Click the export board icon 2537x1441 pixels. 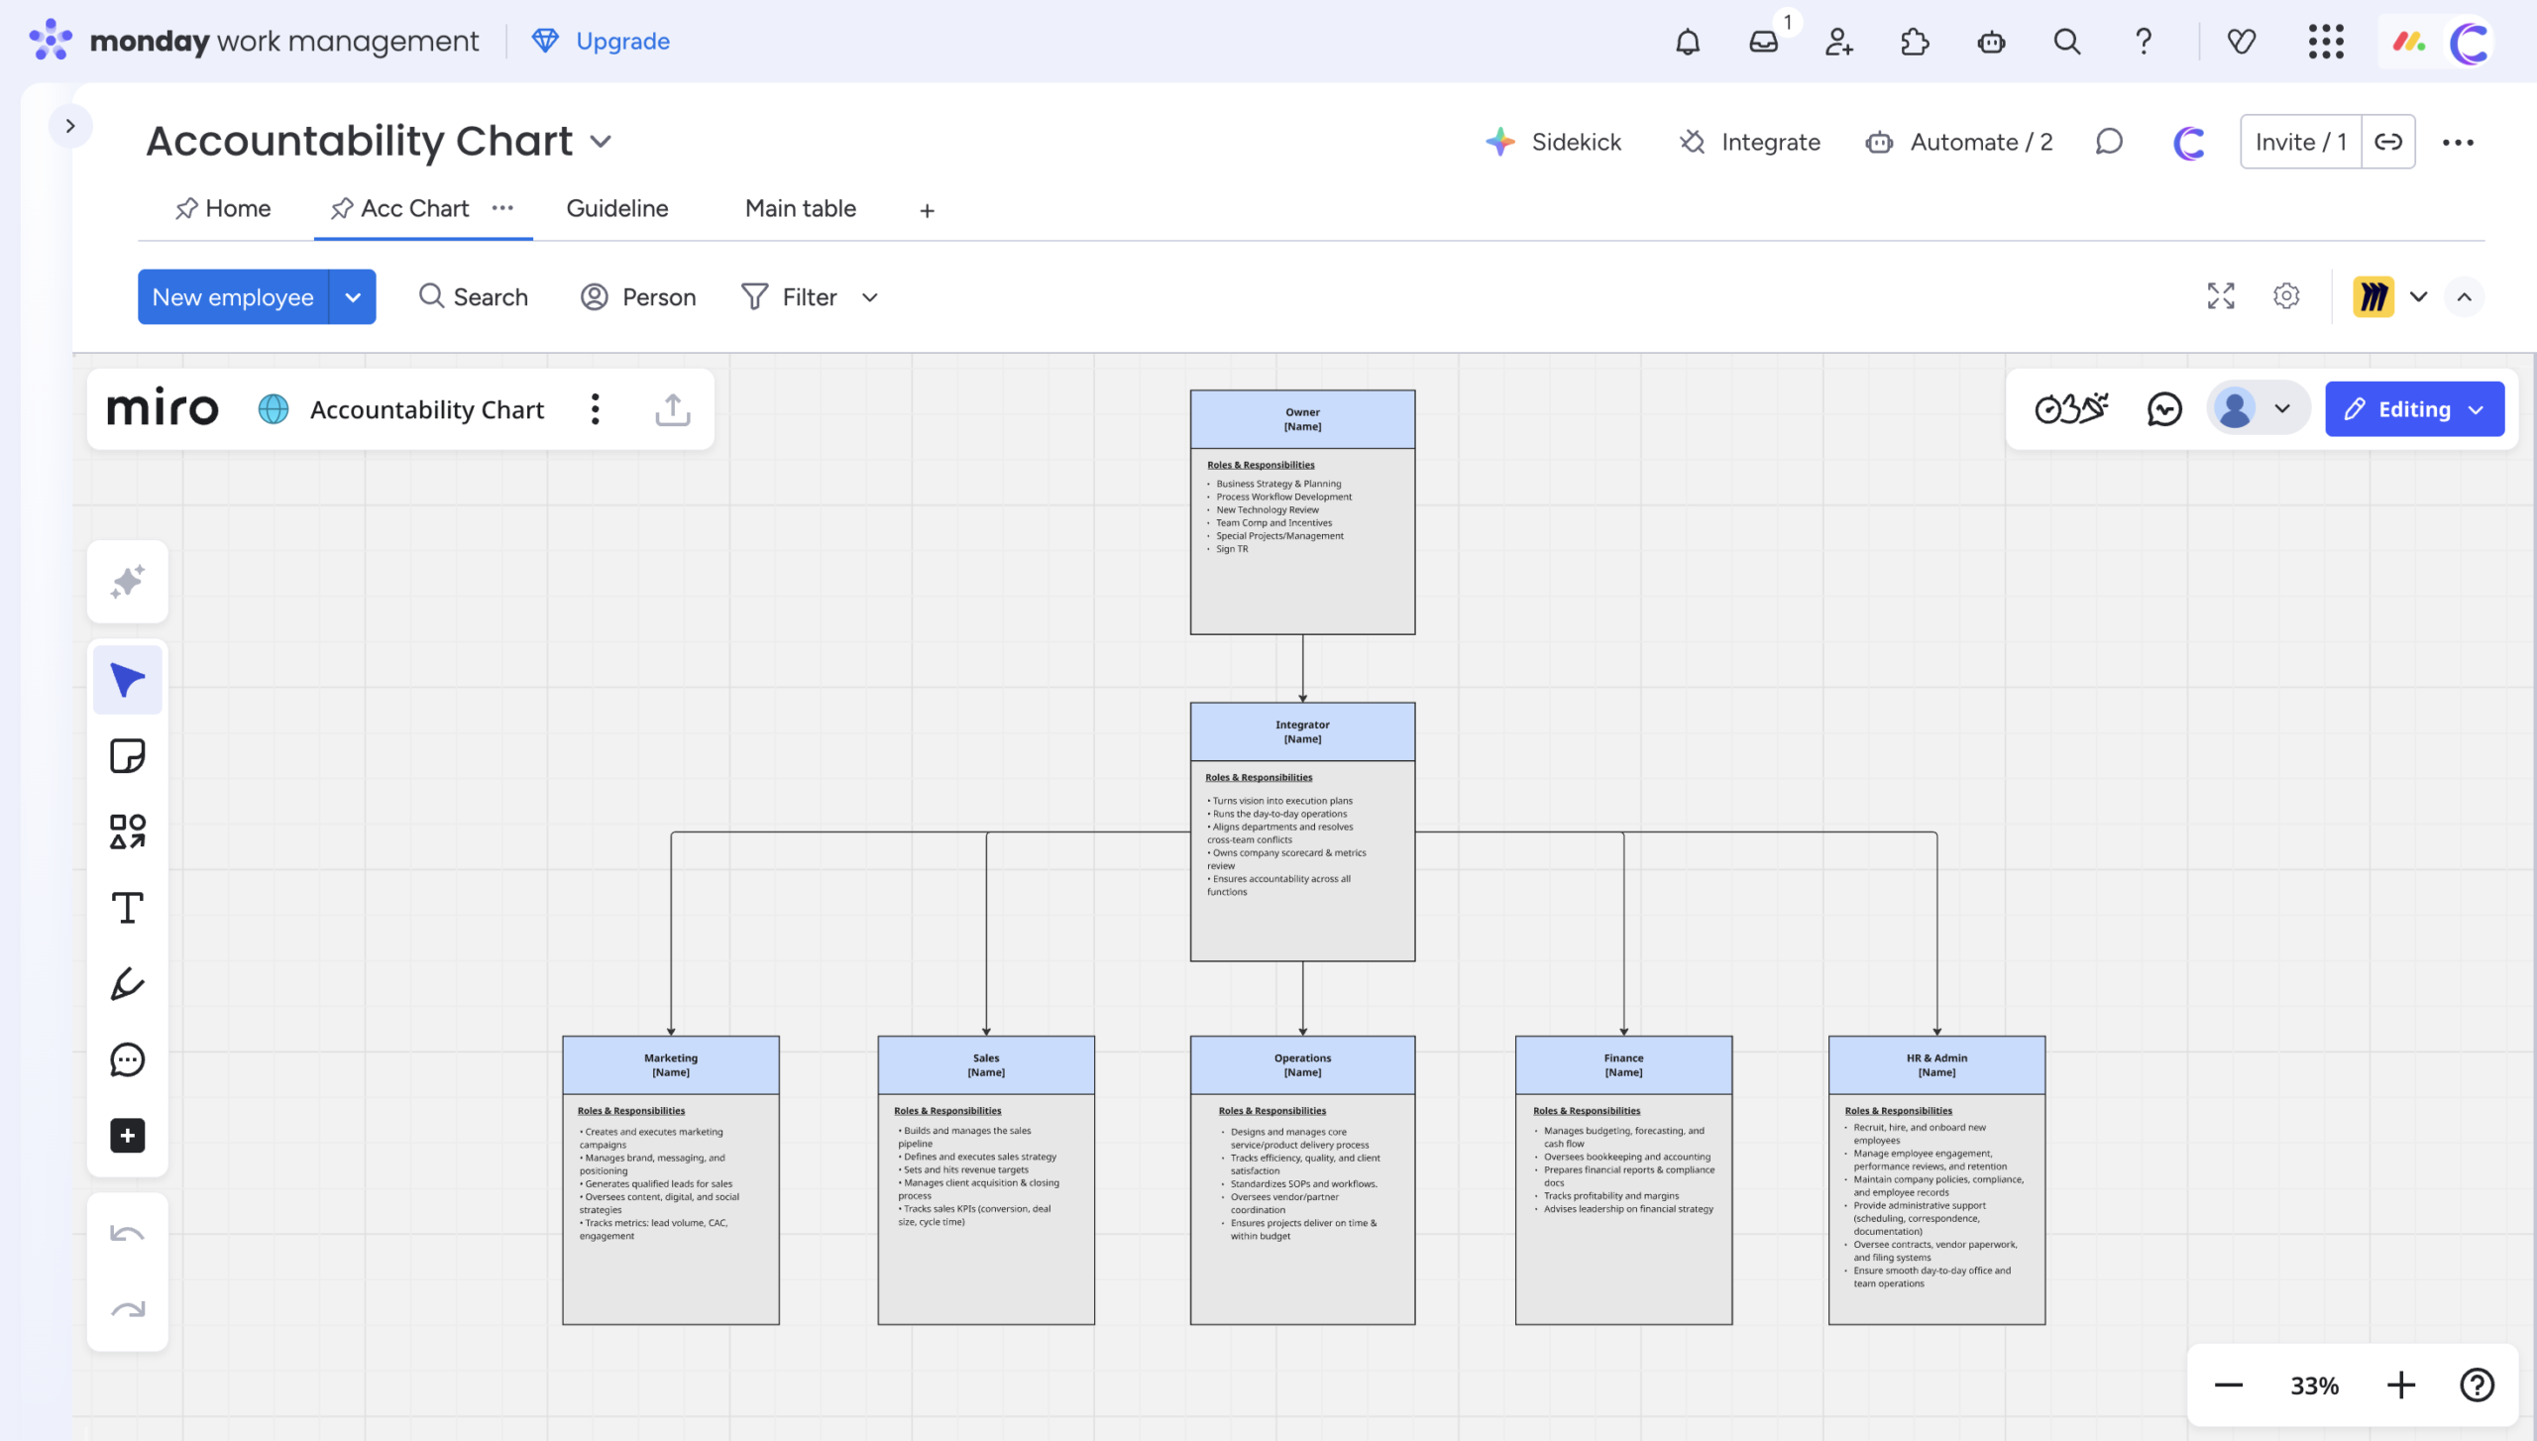(x=672, y=409)
